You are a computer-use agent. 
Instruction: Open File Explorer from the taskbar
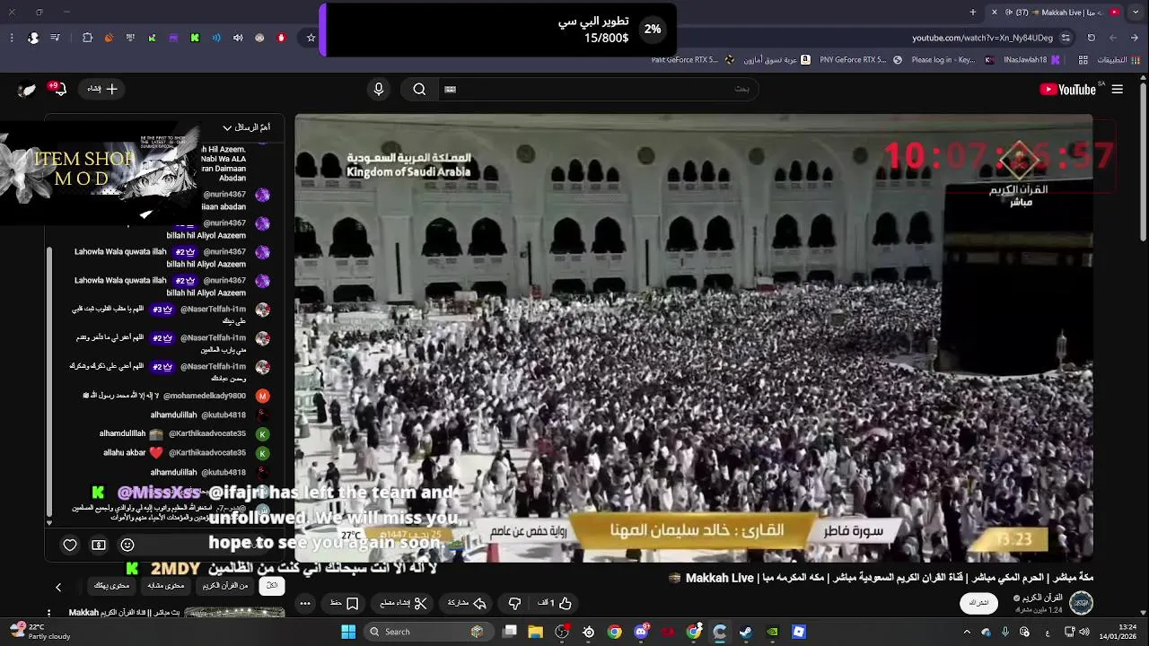click(x=536, y=632)
